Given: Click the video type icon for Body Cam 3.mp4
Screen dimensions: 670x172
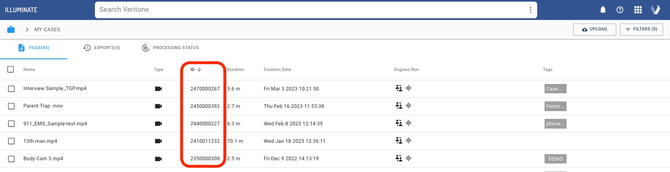Looking at the screenshot, I should [x=158, y=159].
